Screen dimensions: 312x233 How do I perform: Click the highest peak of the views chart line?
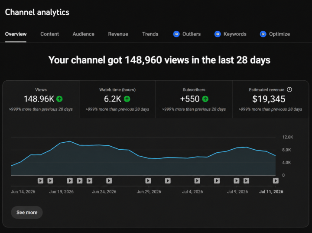(x=70, y=141)
